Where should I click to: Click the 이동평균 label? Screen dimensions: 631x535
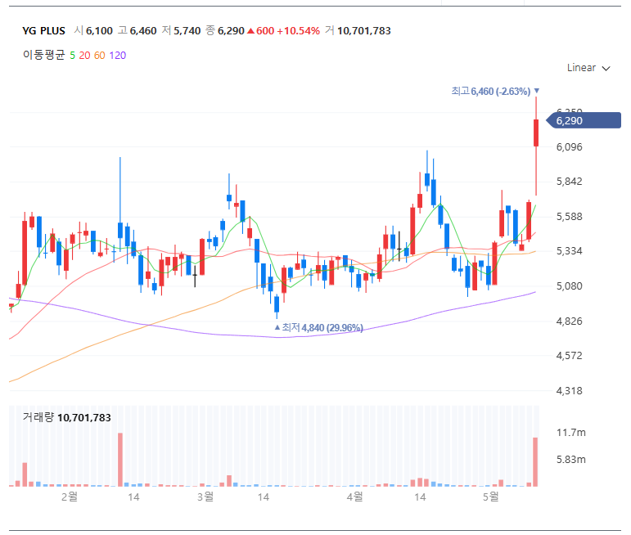coord(44,55)
